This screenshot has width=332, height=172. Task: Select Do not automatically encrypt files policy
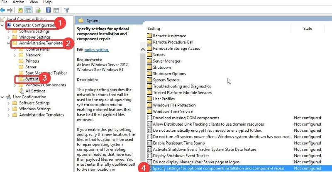pos(207,131)
